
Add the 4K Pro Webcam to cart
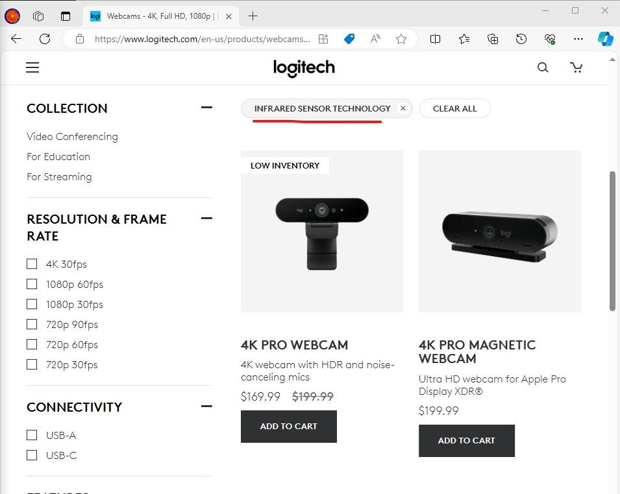(288, 427)
